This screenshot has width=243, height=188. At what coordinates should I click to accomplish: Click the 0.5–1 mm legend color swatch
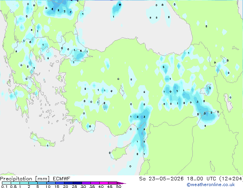coord(15,183)
